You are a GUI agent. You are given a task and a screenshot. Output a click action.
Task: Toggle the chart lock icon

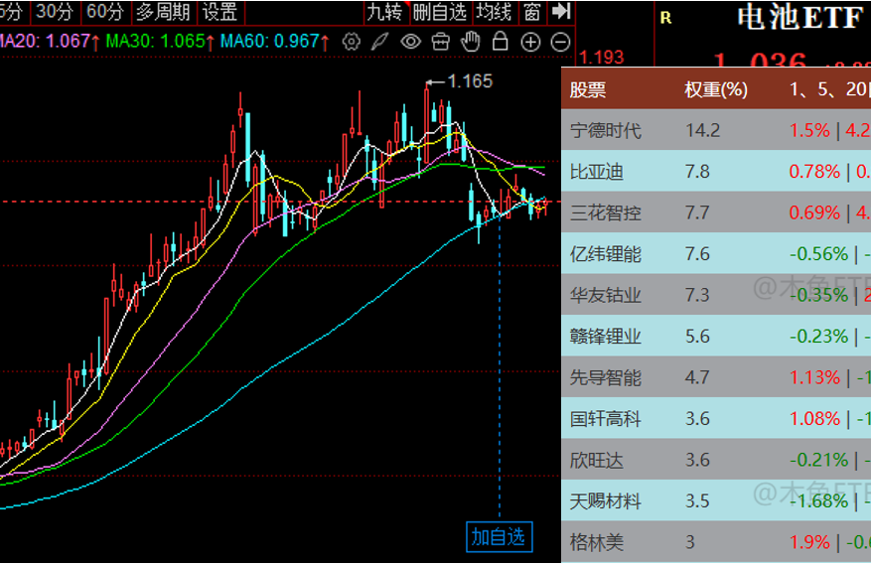500,42
